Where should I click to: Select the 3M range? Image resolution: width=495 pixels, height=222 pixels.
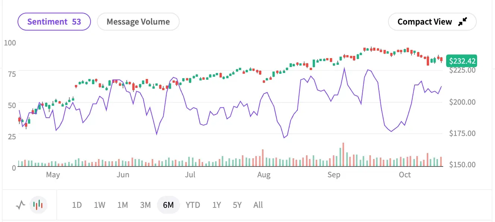click(145, 205)
